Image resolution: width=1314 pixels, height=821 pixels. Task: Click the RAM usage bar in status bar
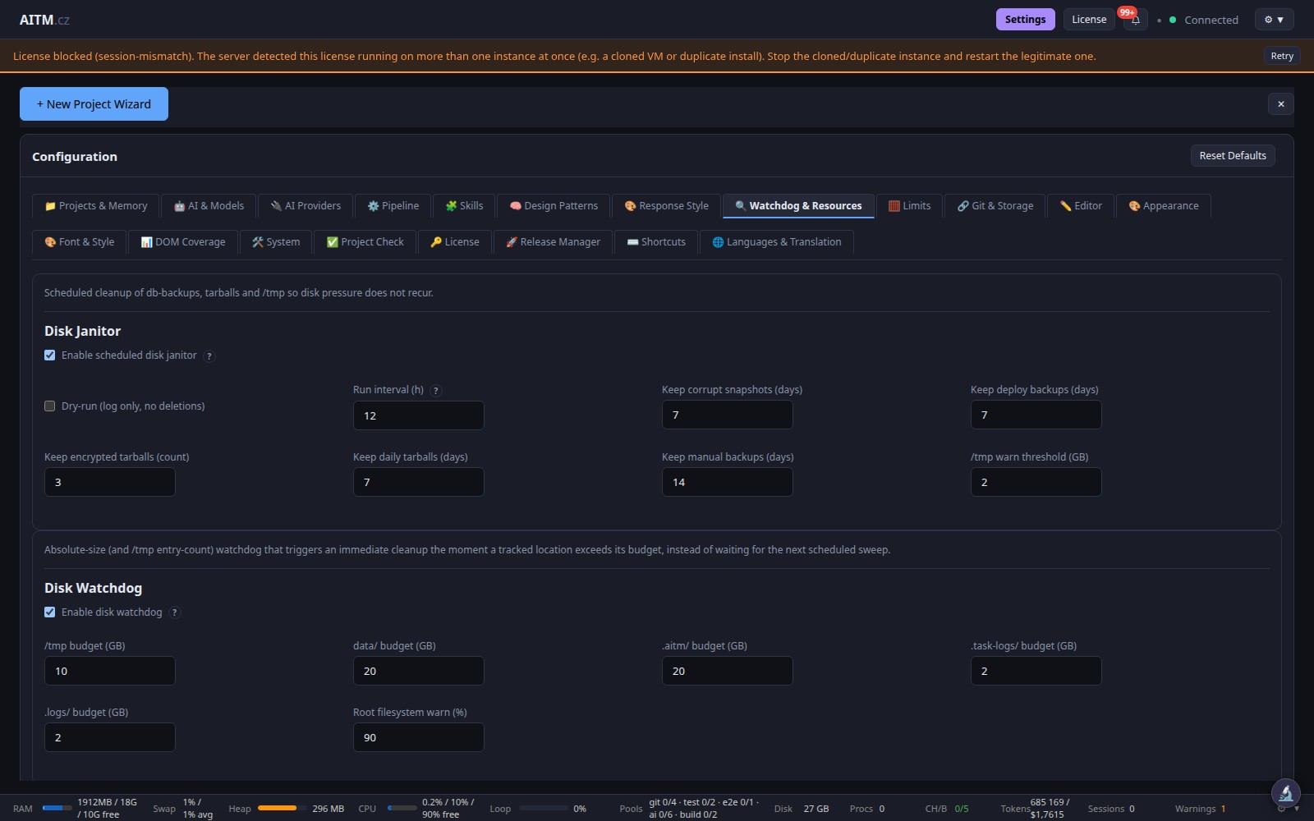coord(57,808)
